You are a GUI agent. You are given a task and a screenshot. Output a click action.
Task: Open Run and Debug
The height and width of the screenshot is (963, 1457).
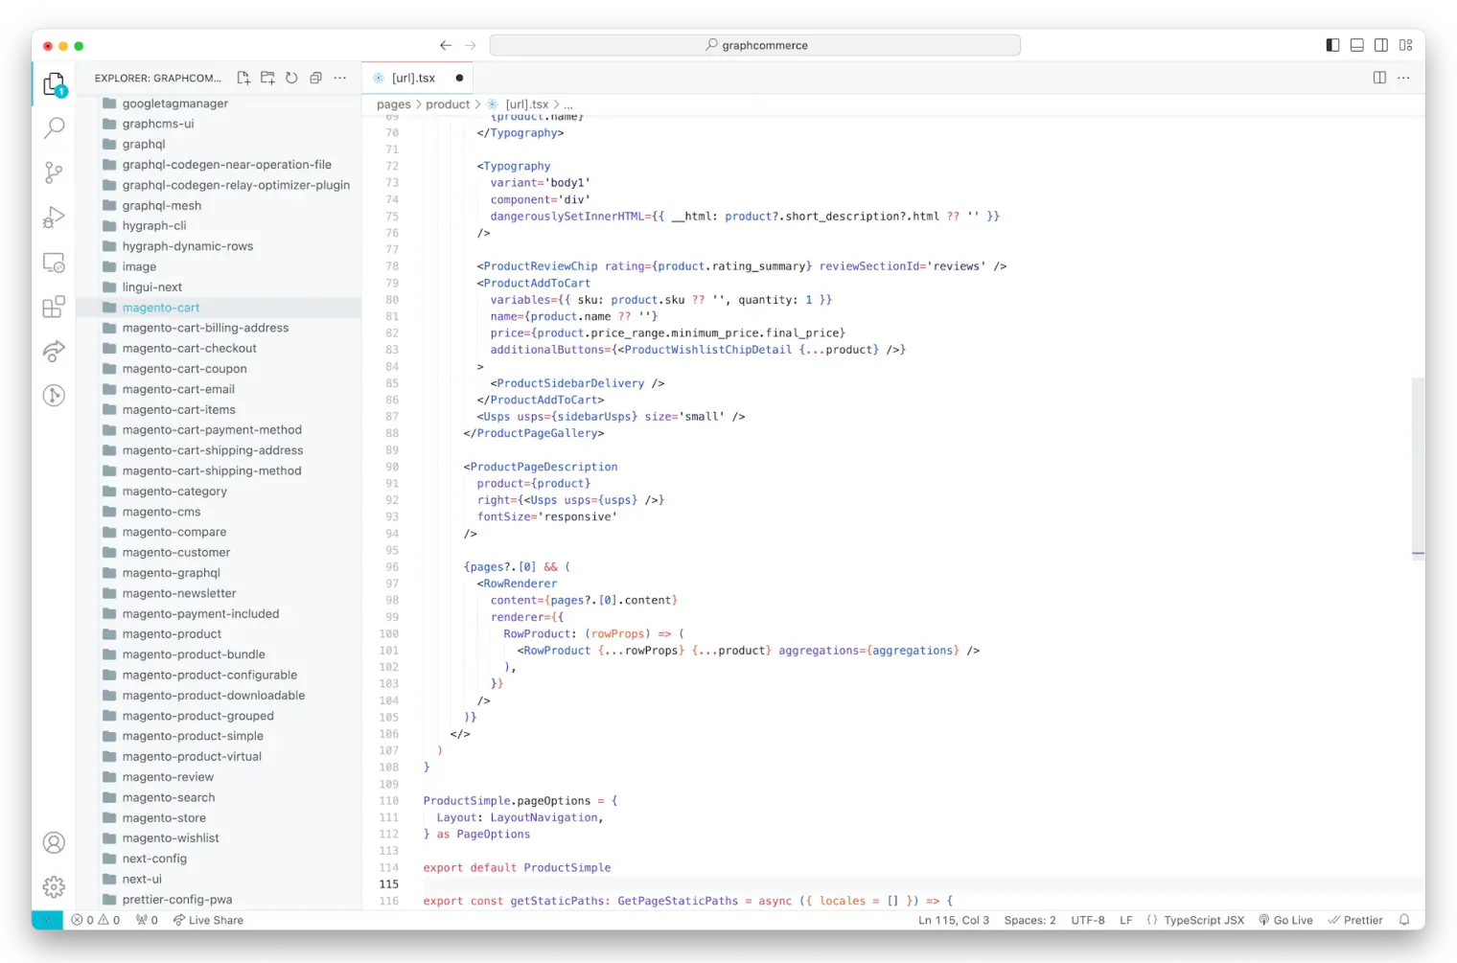[x=54, y=217]
